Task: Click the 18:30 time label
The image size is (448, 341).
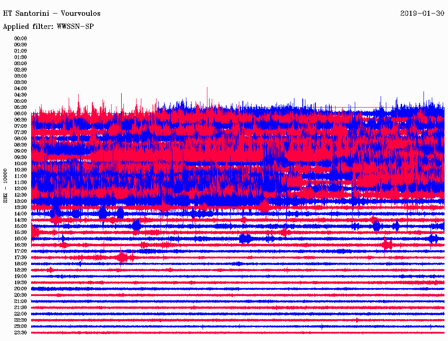Action: click(21, 270)
